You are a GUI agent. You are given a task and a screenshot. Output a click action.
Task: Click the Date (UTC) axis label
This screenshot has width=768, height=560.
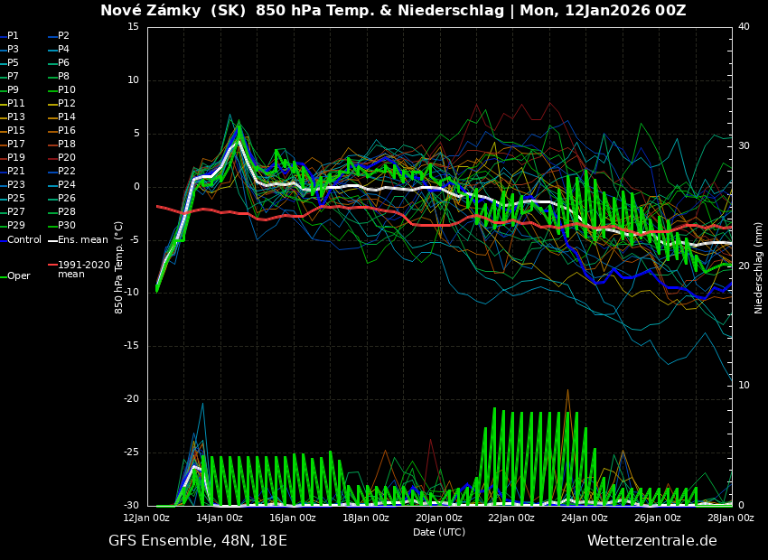coord(439,532)
